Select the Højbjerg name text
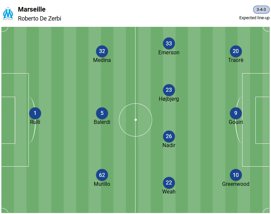This screenshot has height=214, width=271. tap(169, 99)
